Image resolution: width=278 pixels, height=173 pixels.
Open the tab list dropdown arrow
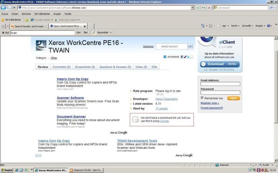(8, 26)
